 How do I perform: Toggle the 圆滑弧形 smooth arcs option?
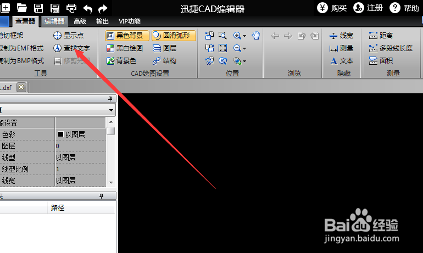(174, 35)
